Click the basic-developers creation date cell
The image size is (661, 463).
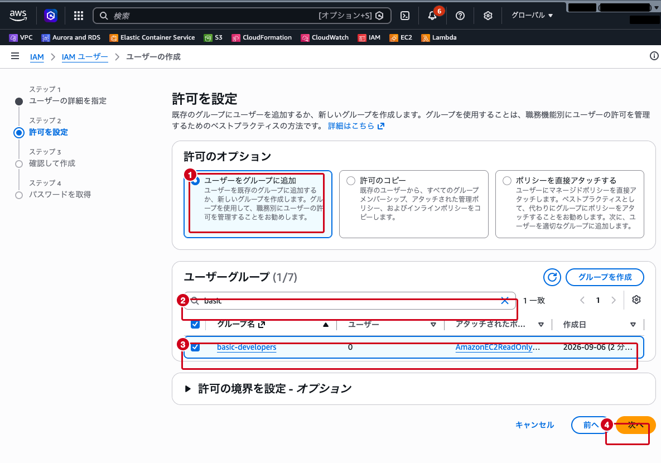598,347
